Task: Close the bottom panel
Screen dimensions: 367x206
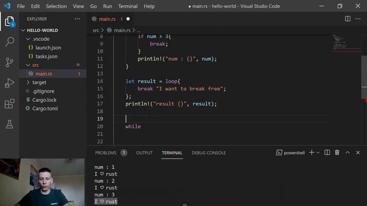Action: point(358,153)
